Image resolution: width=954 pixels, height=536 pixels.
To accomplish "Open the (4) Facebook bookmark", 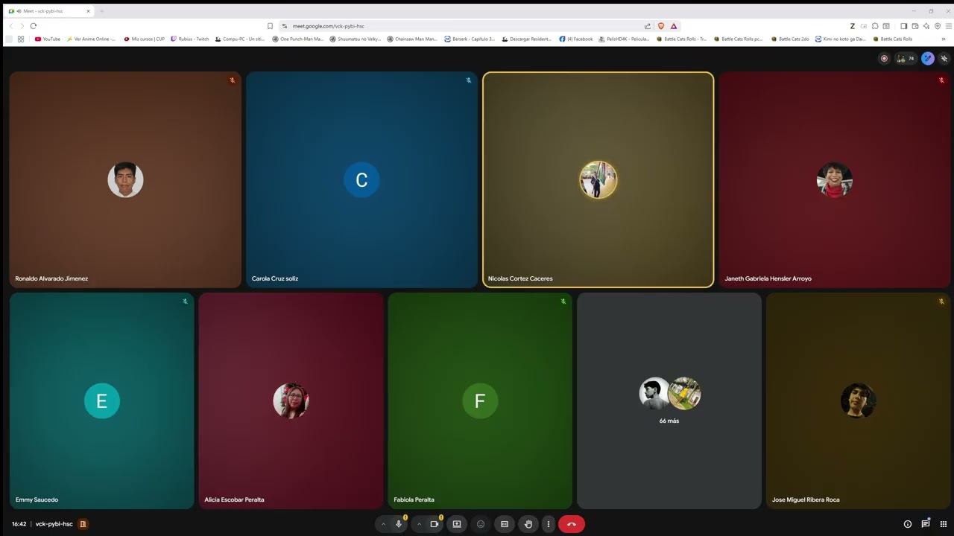I will pyautogui.click(x=576, y=39).
